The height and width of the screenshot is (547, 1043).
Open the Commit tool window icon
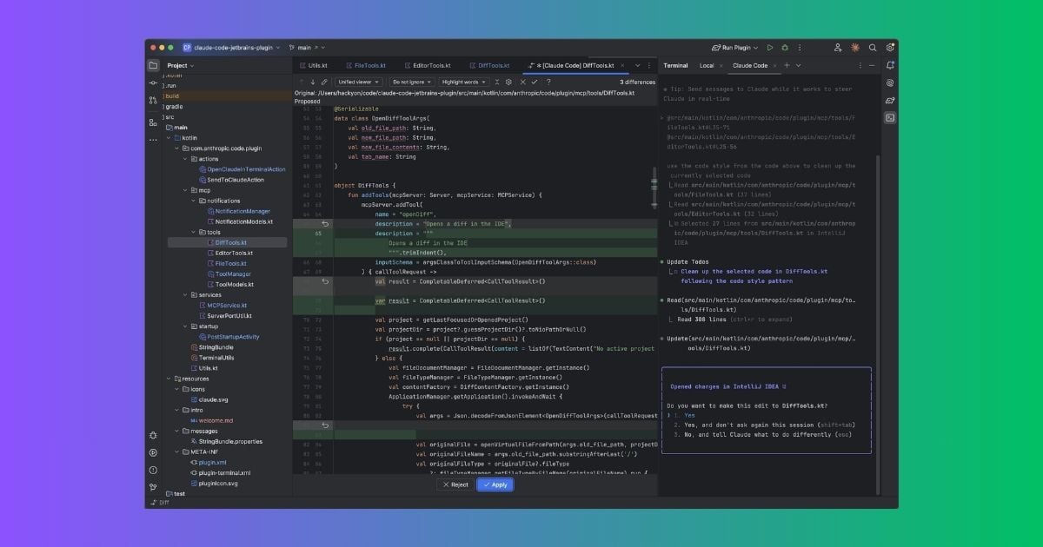tap(153, 82)
